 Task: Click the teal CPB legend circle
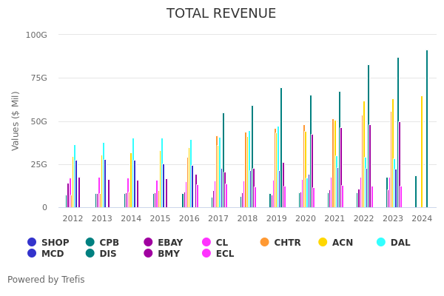coord(90,242)
